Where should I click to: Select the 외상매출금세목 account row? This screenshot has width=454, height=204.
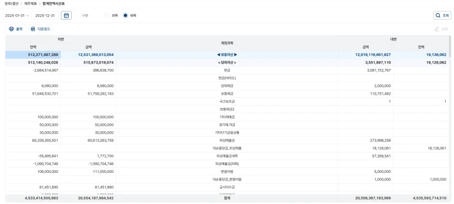coord(227,156)
